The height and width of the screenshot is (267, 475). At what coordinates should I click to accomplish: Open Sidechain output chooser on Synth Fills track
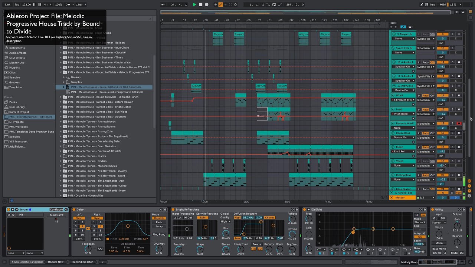(426, 48)
